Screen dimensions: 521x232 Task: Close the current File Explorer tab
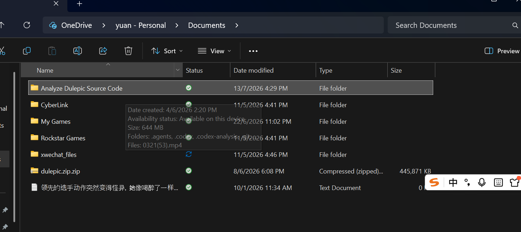[56, 4]
